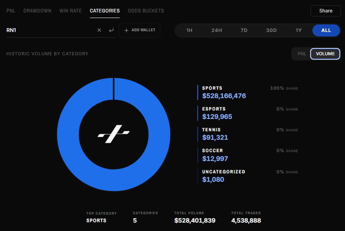345x231 pixels.
Task: Select the Esports category legend label
Action: (214, 109)
